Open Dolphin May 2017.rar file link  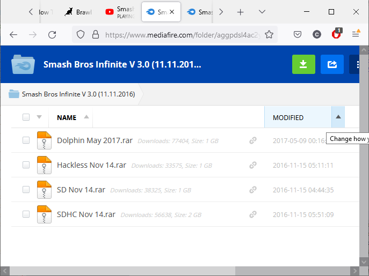[95, 140]
